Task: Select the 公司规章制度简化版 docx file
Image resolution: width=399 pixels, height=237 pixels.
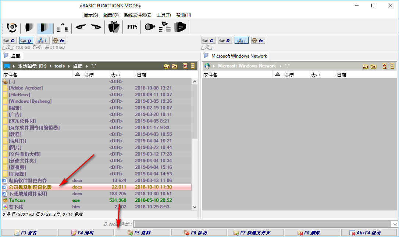Action: pyautogui.click(x=97, y=187)
